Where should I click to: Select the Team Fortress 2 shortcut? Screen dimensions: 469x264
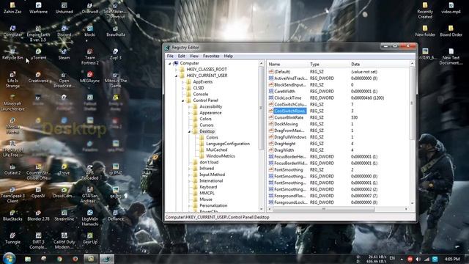(89, 57)
